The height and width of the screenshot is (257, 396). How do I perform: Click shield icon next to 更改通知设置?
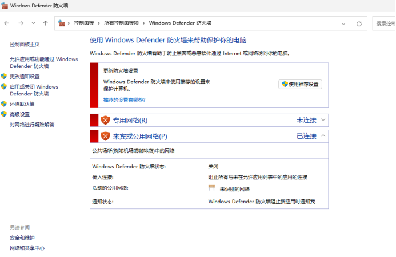4,76
